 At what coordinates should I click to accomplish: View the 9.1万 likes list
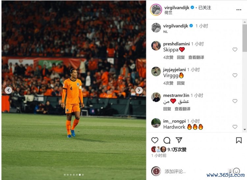coord(177,150)
